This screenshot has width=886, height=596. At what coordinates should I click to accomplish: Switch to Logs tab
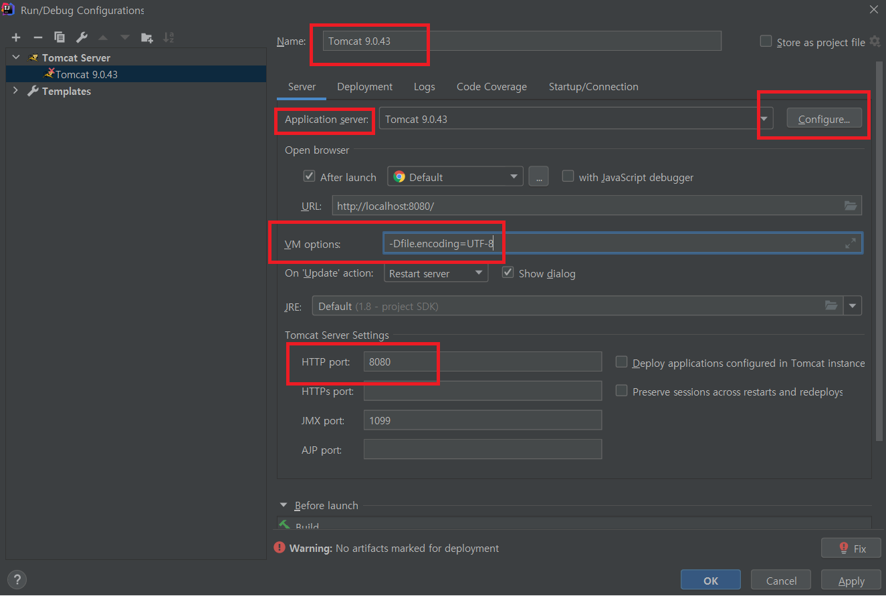[424, 87]
